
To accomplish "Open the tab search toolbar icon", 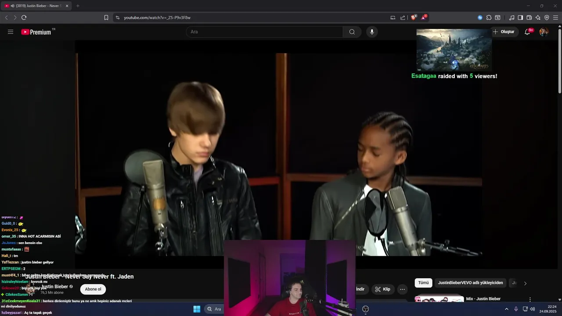I will coord(497,18).
